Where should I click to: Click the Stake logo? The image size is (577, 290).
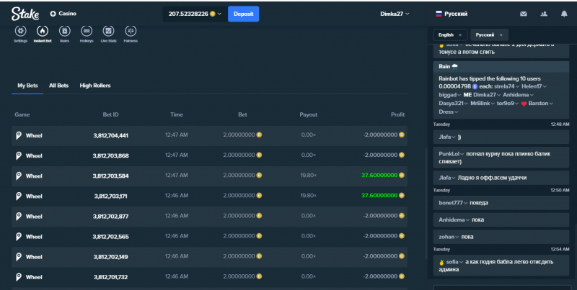tap(25, 14)
